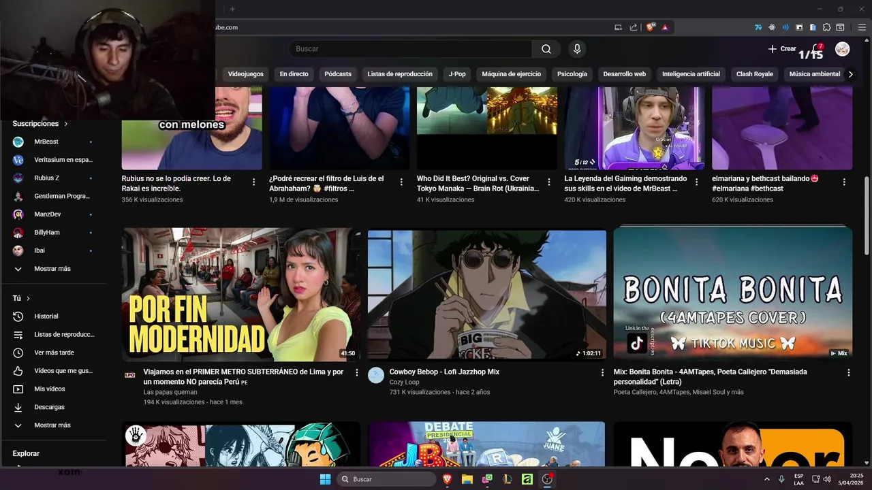Expand the Tú section chevron
This screenshot has width=872, height=490.
point(28,299)
